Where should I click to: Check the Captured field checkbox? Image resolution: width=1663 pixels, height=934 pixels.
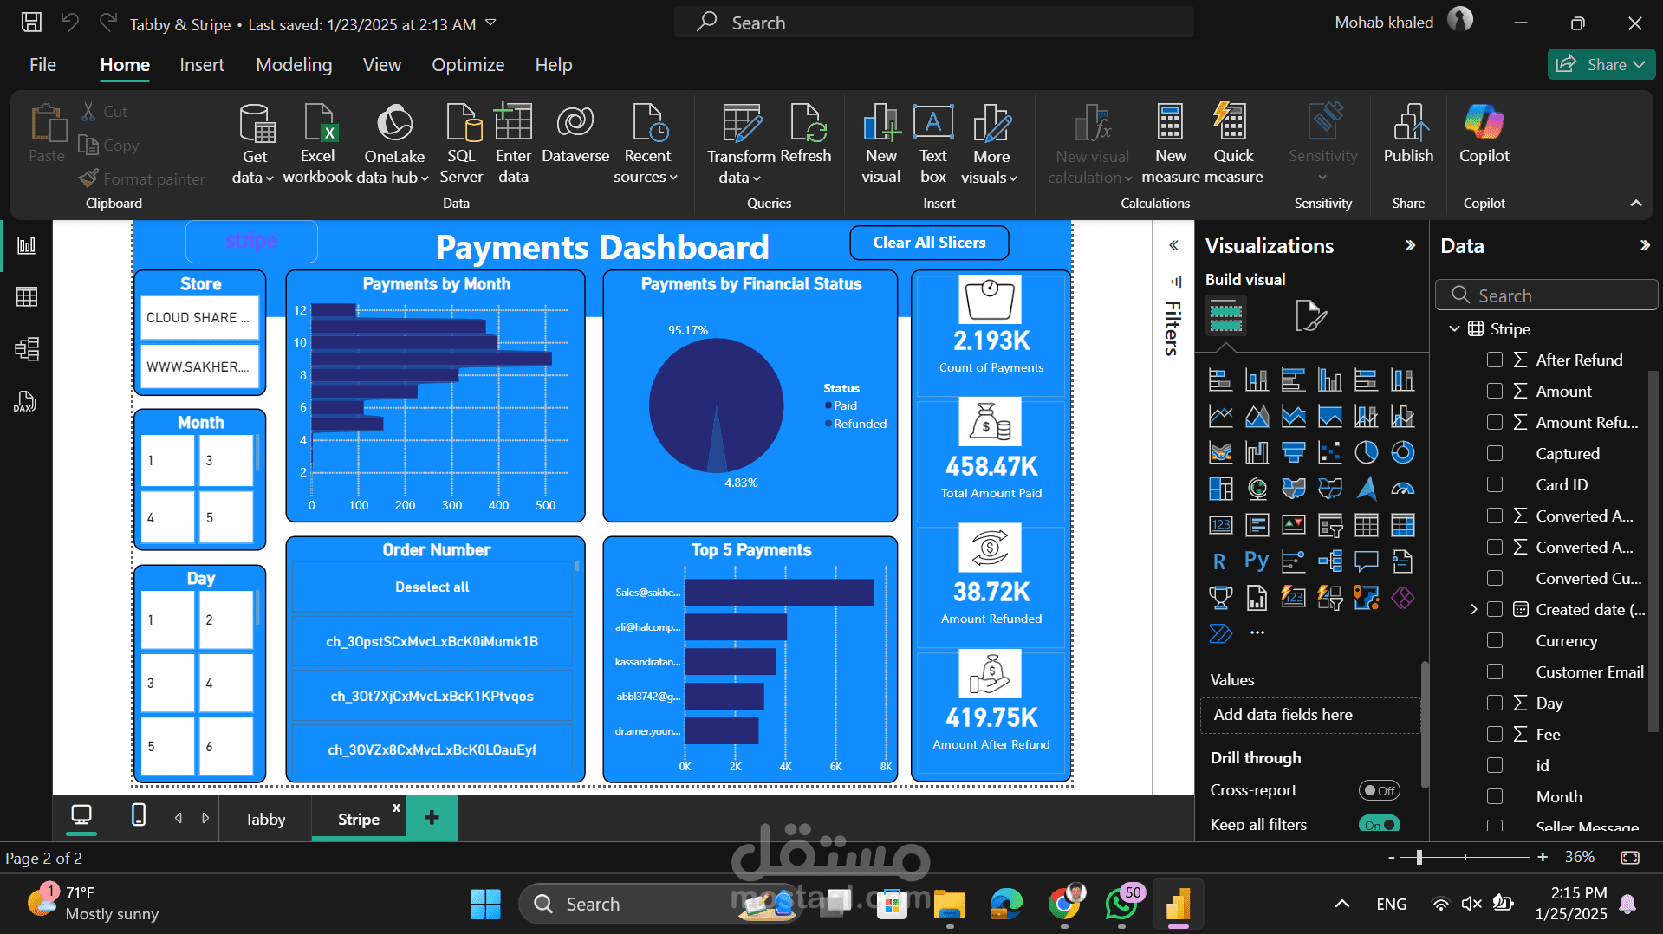[1495, 453]
